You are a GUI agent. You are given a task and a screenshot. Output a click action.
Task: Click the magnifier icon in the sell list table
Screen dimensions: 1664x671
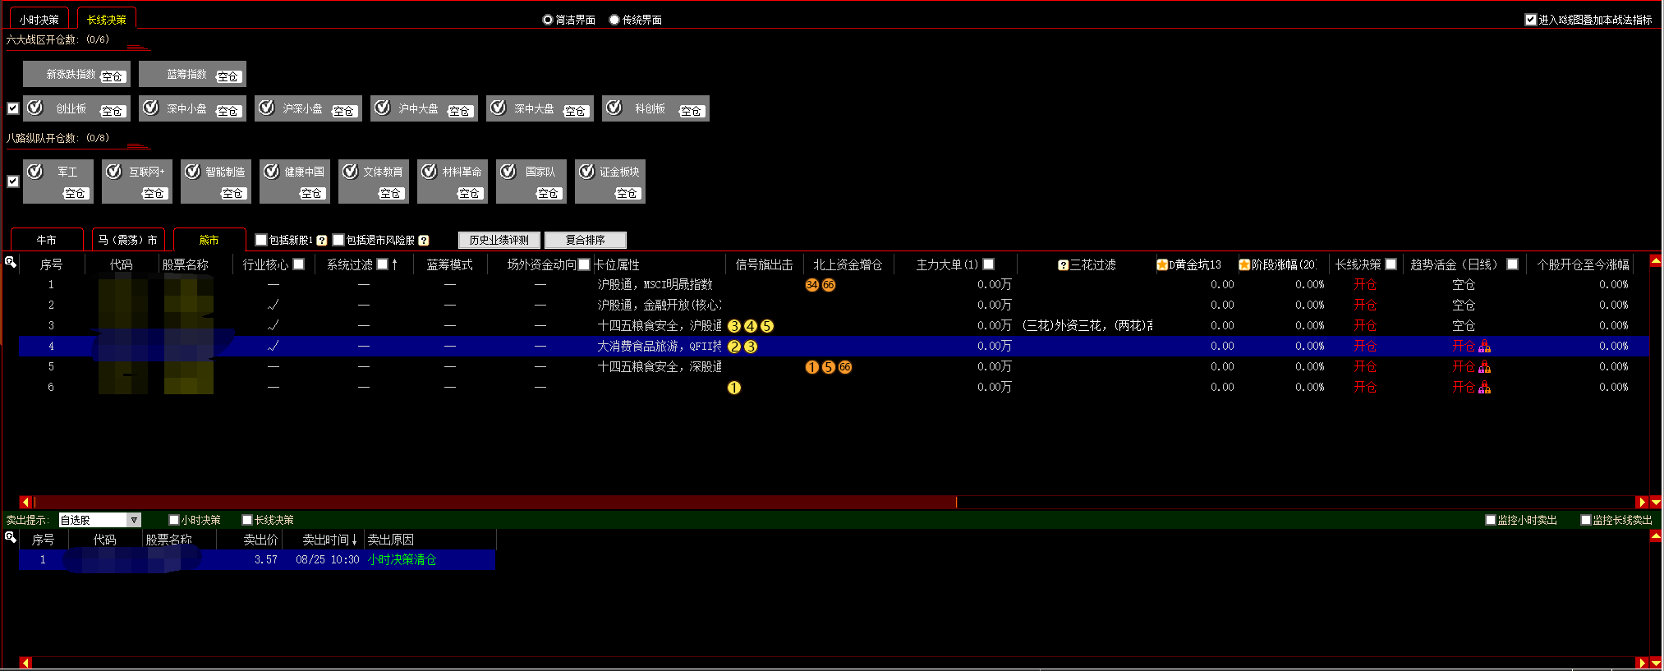[11, 537]
